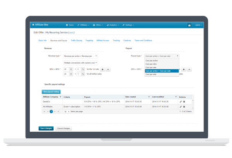Go to last page in pager
This screenshot has width=232, height=158.
pos(58,111)
